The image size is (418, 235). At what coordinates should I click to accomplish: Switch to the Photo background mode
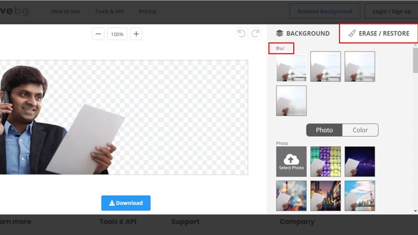tap(324, 130)
